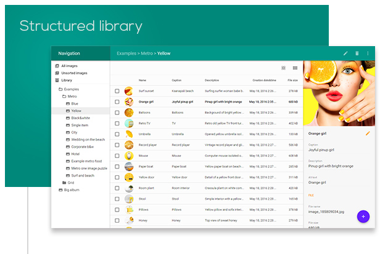Image resolution: width=380 pixels, height=254 pixels.
Task: Open the three-dot more options menu
Action: pos(368,54)
